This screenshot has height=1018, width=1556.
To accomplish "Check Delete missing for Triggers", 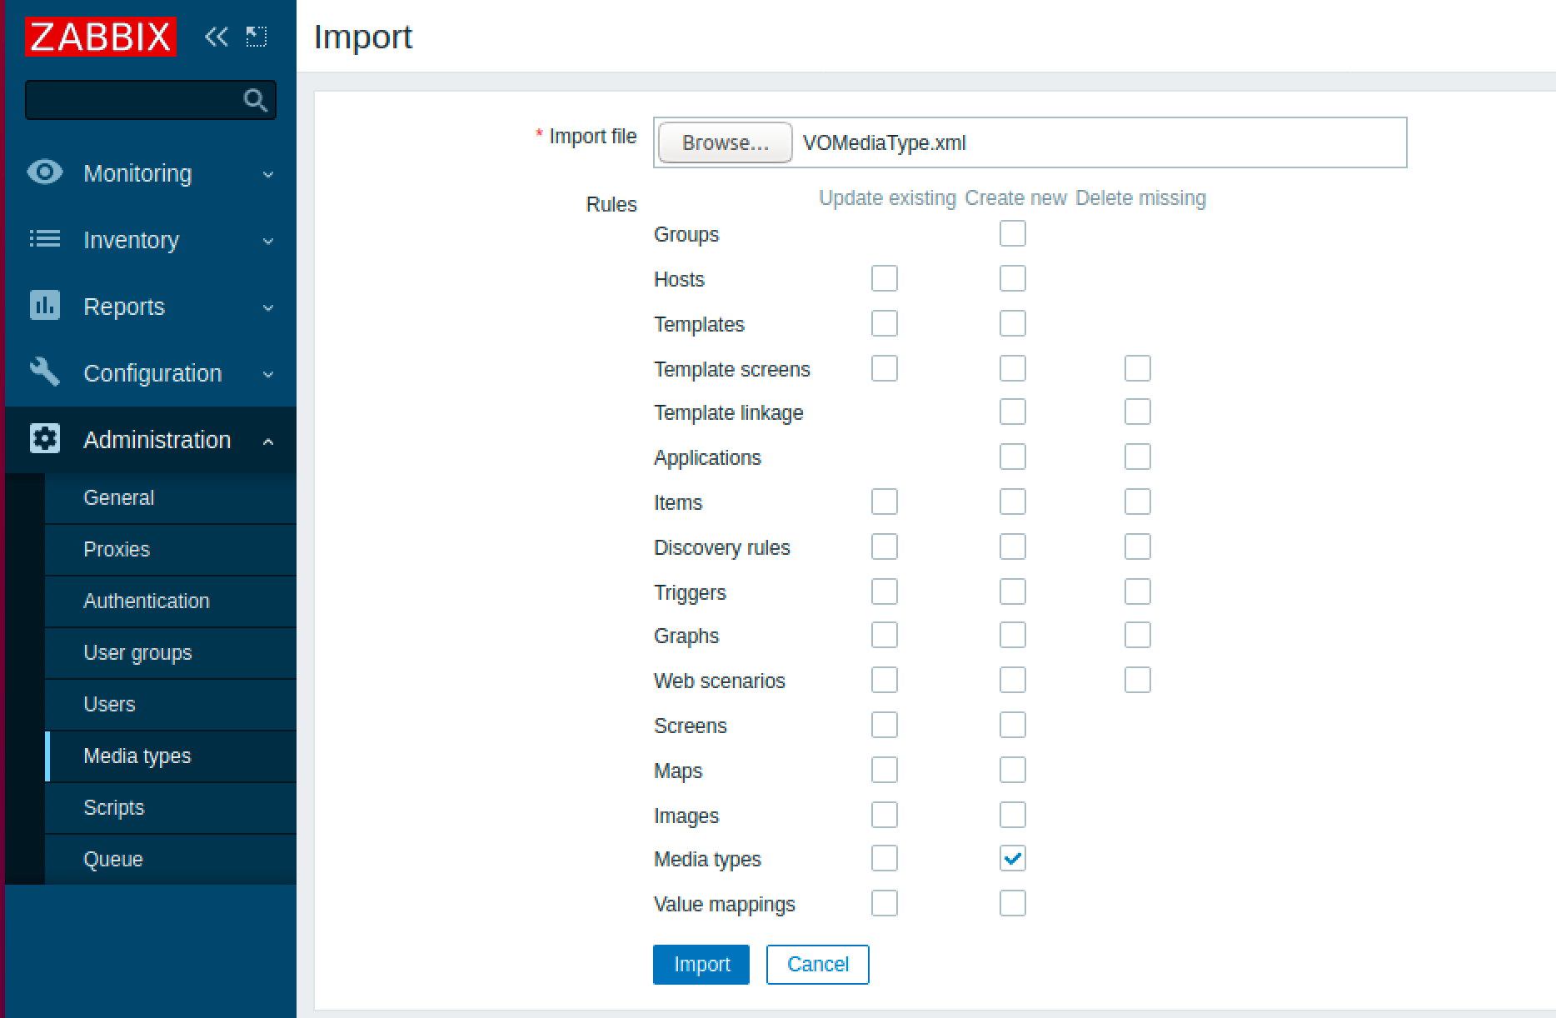I will (1137, 591).
